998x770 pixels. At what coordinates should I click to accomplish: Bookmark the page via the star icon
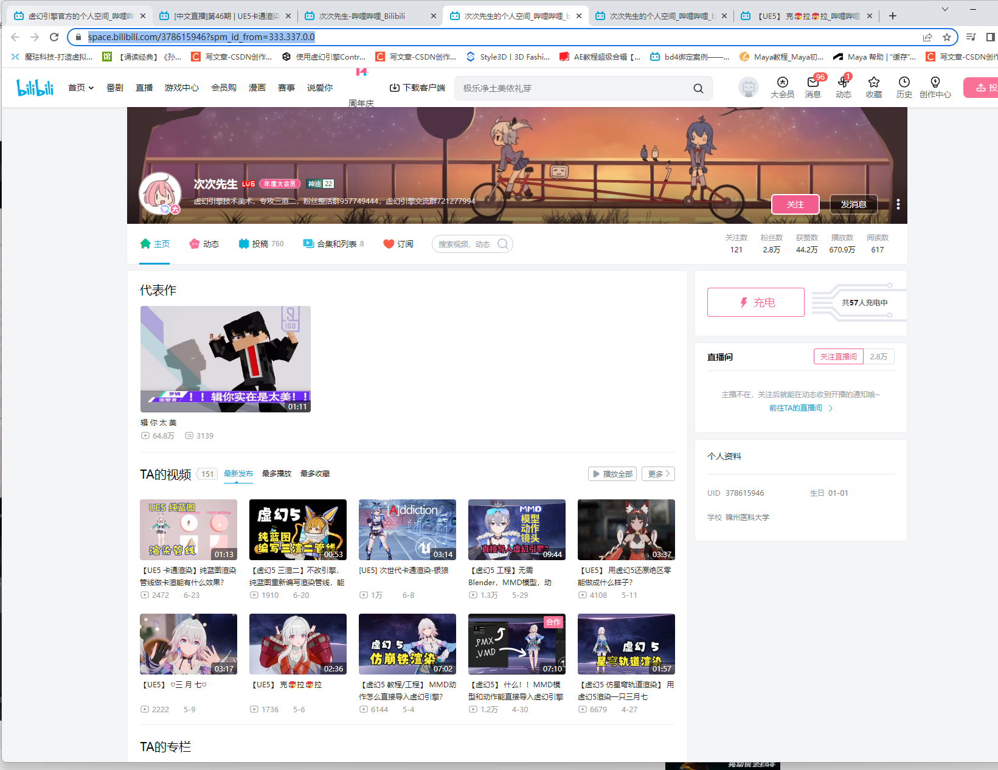pos(948,37)
